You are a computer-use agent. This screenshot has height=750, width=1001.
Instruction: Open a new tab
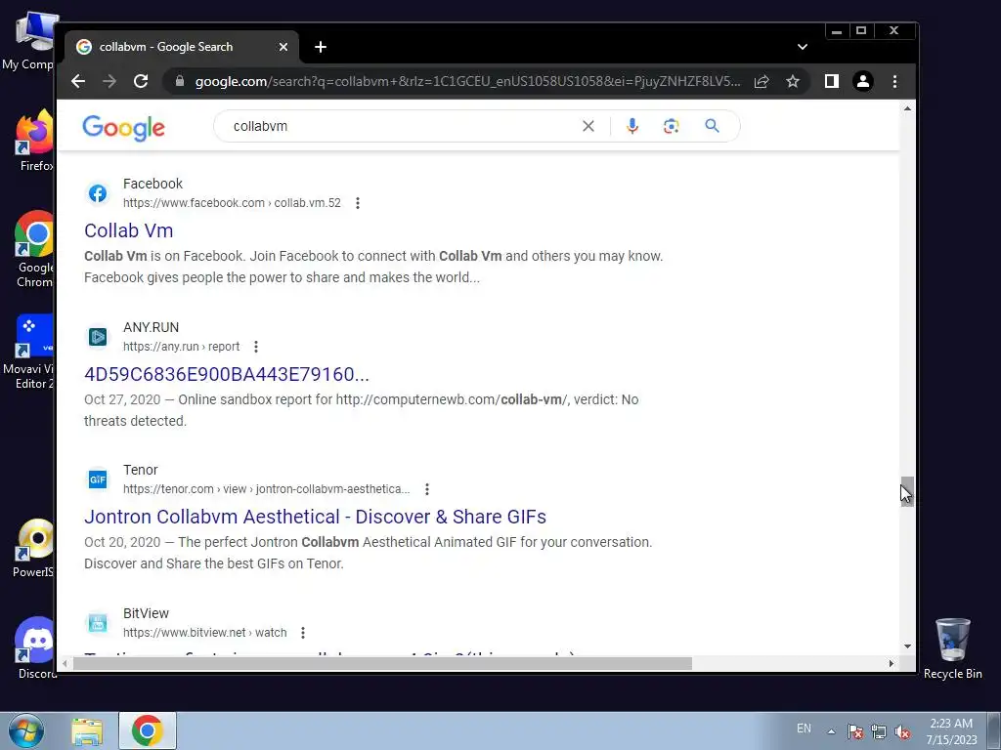tap(321, 47)
